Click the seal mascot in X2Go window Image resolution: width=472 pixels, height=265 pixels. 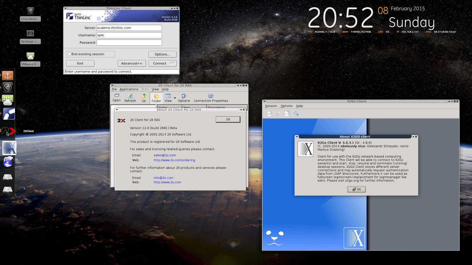click(x=275, y=238)
